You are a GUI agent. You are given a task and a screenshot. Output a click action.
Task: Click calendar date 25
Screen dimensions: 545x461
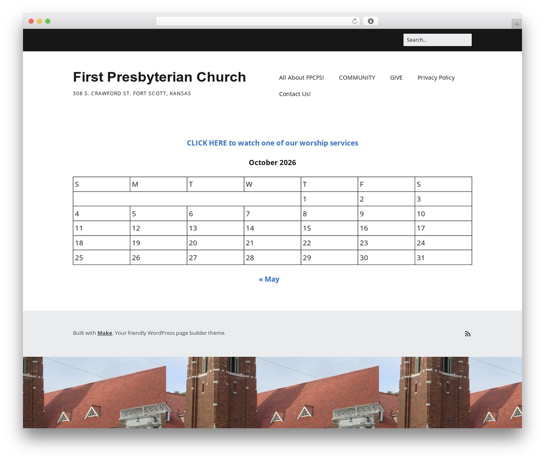click(101, 258)
